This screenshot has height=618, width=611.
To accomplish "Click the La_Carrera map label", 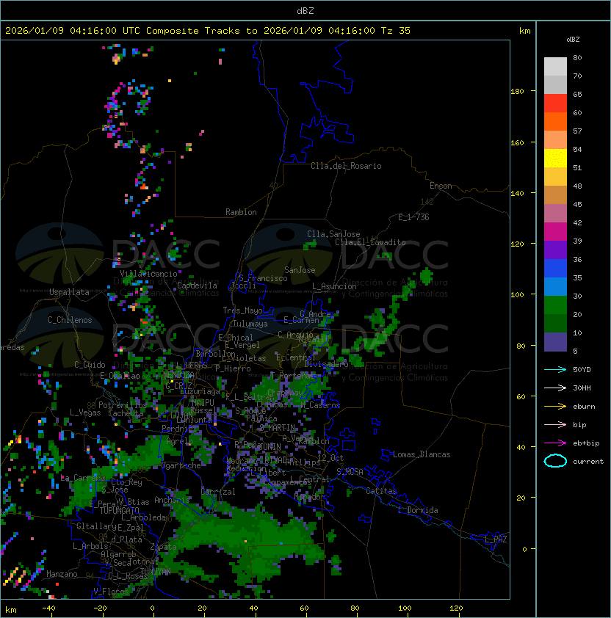I will tap(83, 478).
